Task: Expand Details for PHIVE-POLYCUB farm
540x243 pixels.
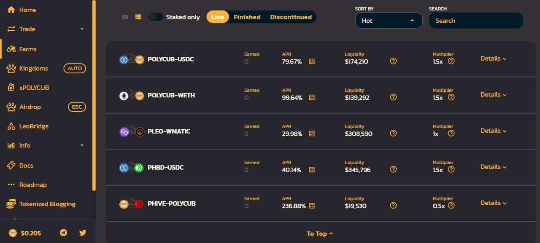Action: [x=494, y=203]
